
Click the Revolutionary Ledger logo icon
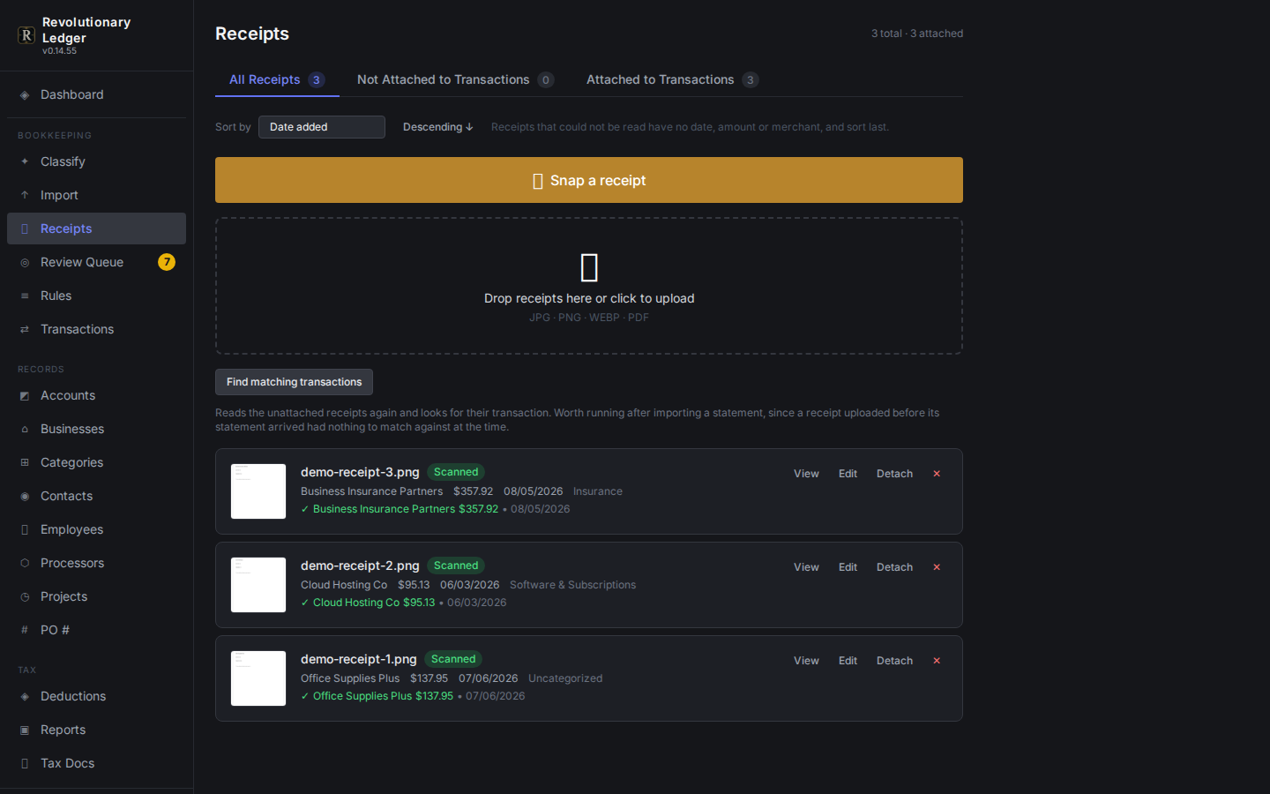point(26,35)
